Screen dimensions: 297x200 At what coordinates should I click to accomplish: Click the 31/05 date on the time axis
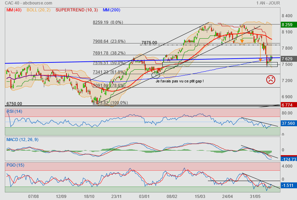[x=255, y=197]
